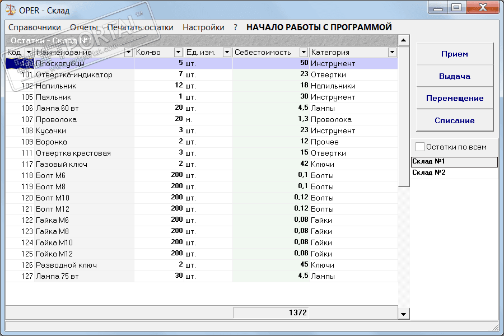Select the Болт М10 row
The height and width of the screenshot is (336, 504).
(x=202, y=198)
